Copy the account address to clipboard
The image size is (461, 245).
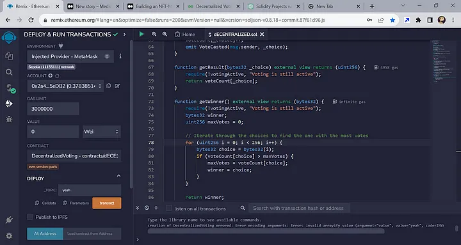tap(108, 86)
